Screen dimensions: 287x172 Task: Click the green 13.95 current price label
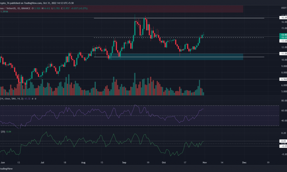[x=283, y=35]
